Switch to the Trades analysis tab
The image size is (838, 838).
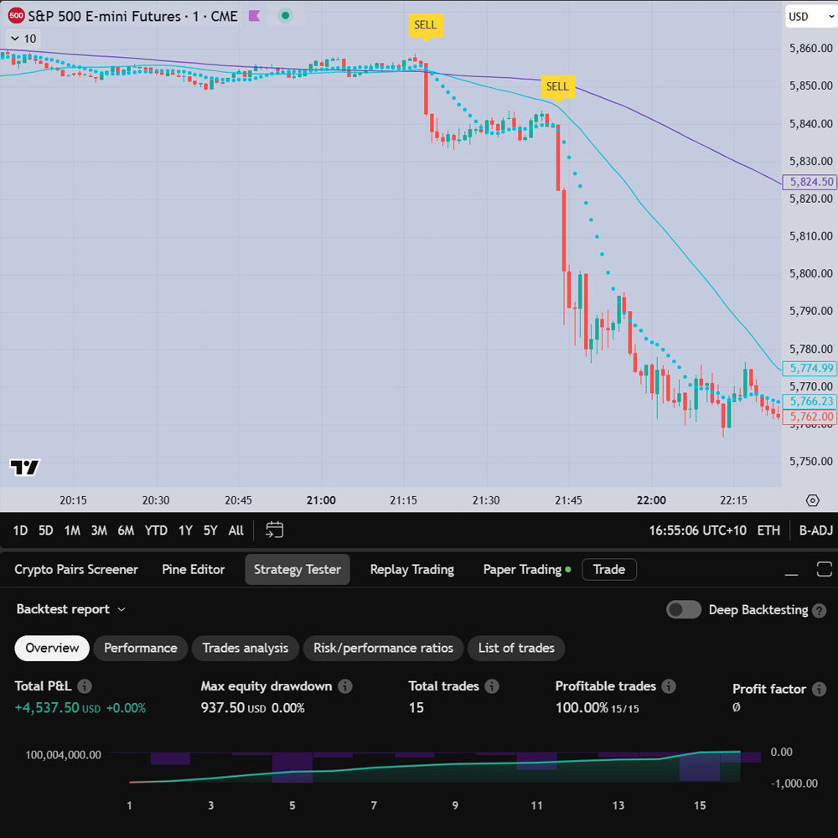click(246, 649)
